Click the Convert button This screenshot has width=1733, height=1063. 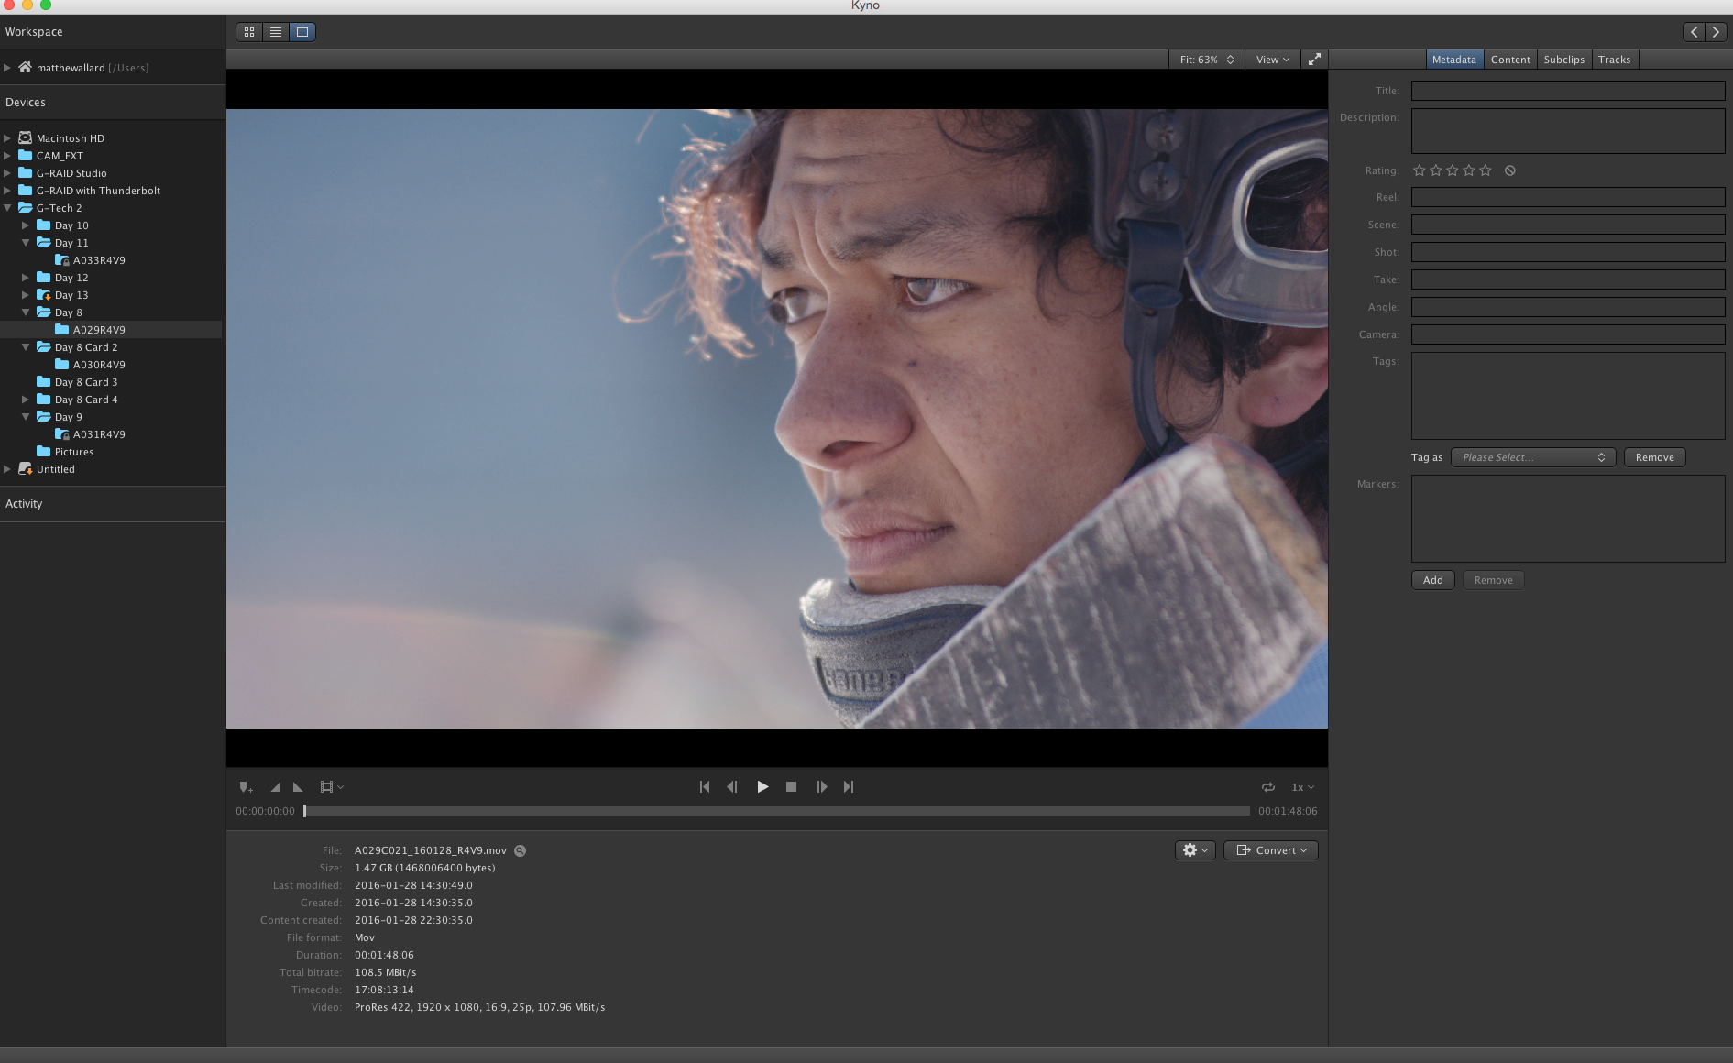point(1270,849)
